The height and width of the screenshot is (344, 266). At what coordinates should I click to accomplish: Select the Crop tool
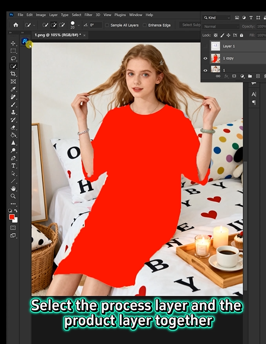coord(13,74)
